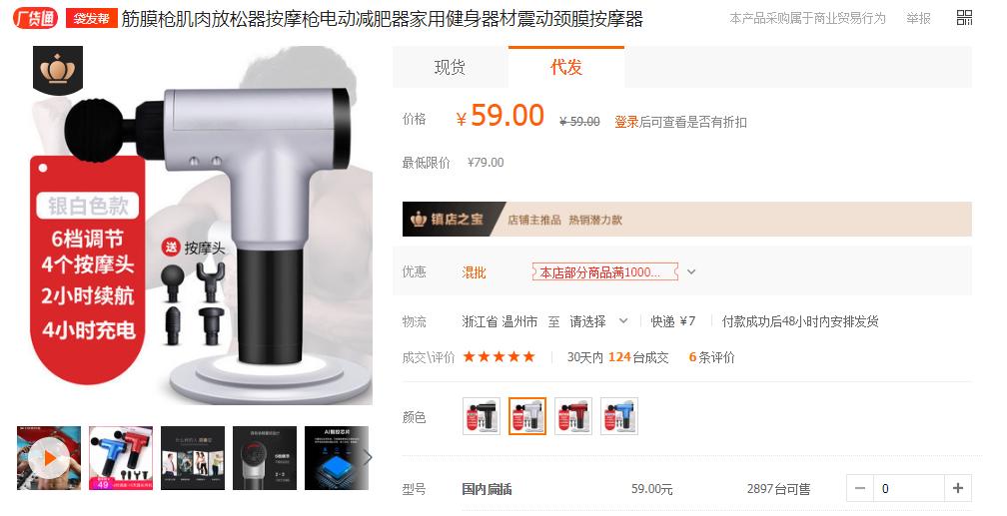Select the blue color option

[x=619, y=416]
